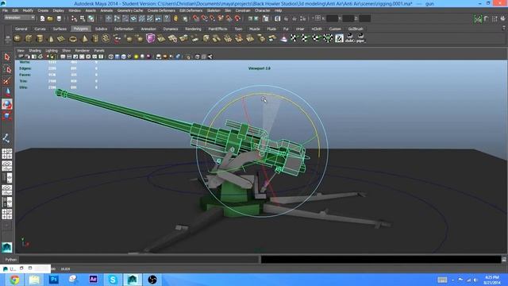This screenshot has height=286, width=508.
Task: Create a polygon cube from shelf
Action: pyautogui.click(x=29, y=39)
